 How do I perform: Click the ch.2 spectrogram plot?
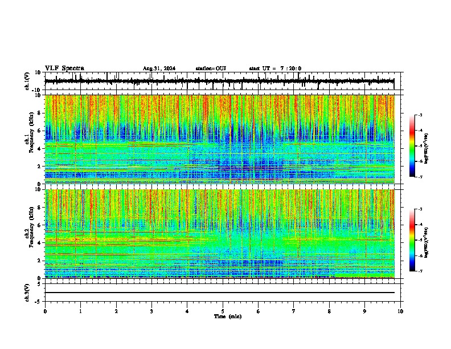click(x=220, y=234)
